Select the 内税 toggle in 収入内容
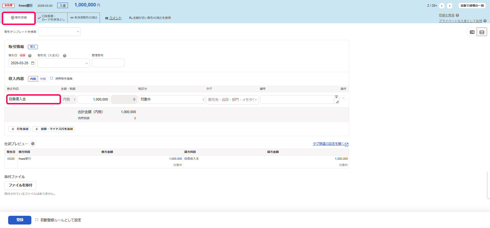490x228 pixels. pyautogui.click(x=33, y=79)
